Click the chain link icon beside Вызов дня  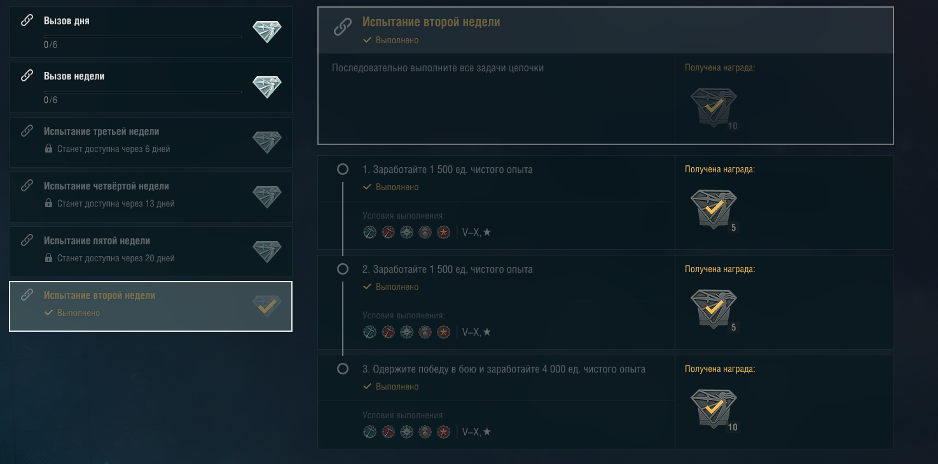(27, 20)
